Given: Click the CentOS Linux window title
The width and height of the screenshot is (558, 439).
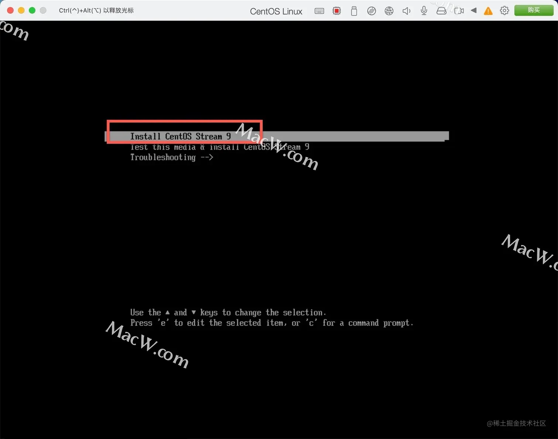Looking at the screenshot, I should click(x=276, y=11).
